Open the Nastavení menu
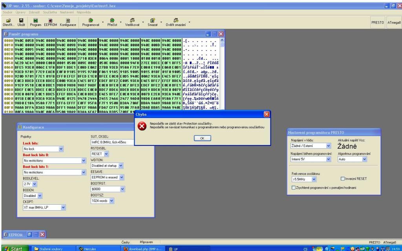The height and width of the screenshot is (251, 402). [67, 12]
